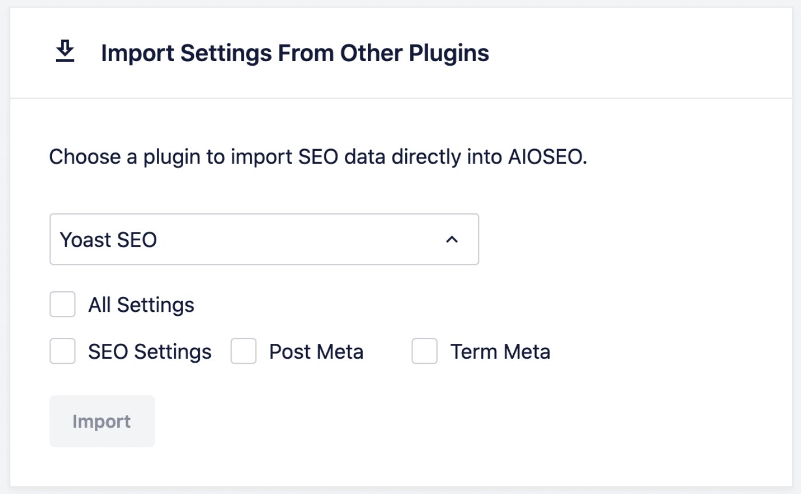Click the word AIOSEO in the description
The height and width of the screenshot is (494, 801).
[x=547, y=157]
